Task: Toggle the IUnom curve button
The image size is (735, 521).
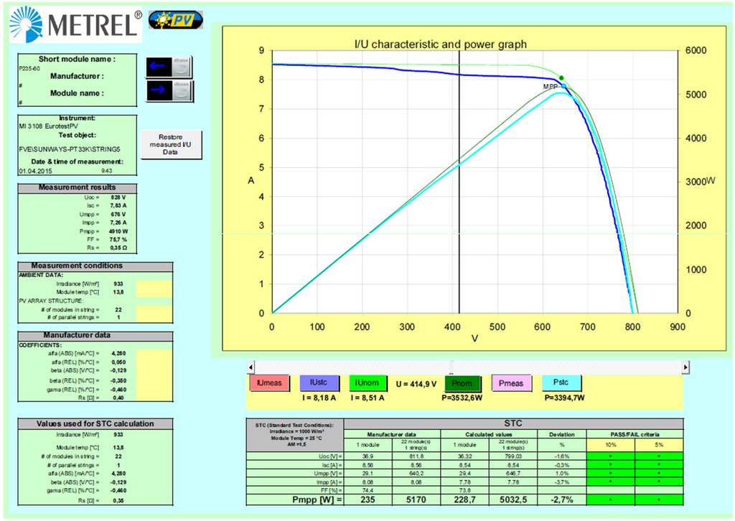Action: [x=368, y=384]
